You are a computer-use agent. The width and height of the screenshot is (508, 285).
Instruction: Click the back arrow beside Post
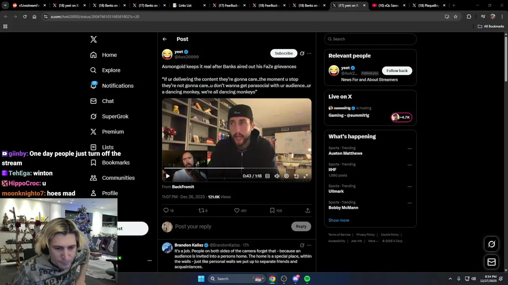click(x=165, y=39)
